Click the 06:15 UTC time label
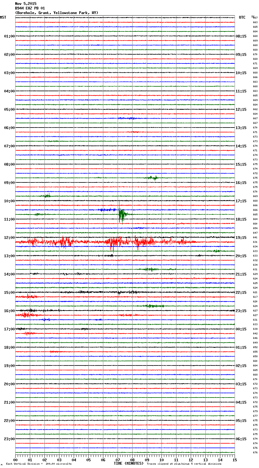This screenshot has height=468, width=259. 241,439
